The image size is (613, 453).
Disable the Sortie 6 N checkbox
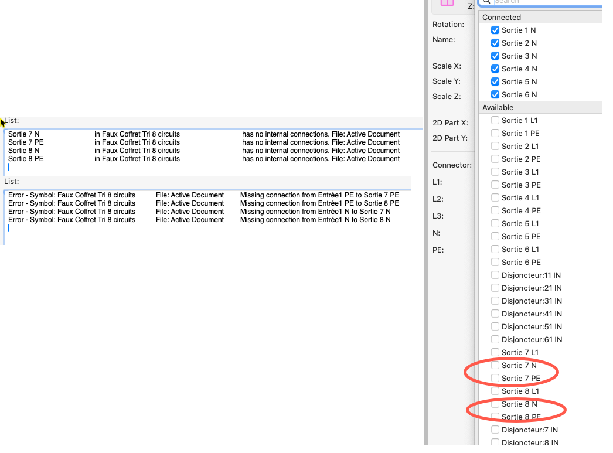(495, 94)
